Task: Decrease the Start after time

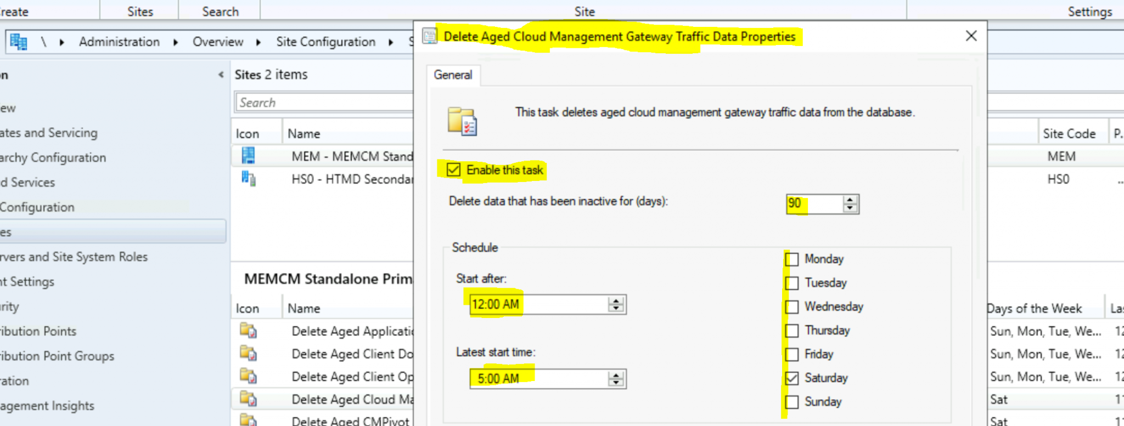Action: point(616,308)
